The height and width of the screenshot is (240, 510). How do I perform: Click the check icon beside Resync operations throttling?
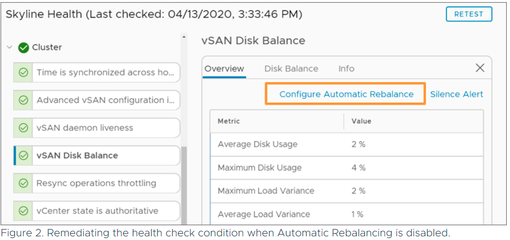(x=23, y=183)
